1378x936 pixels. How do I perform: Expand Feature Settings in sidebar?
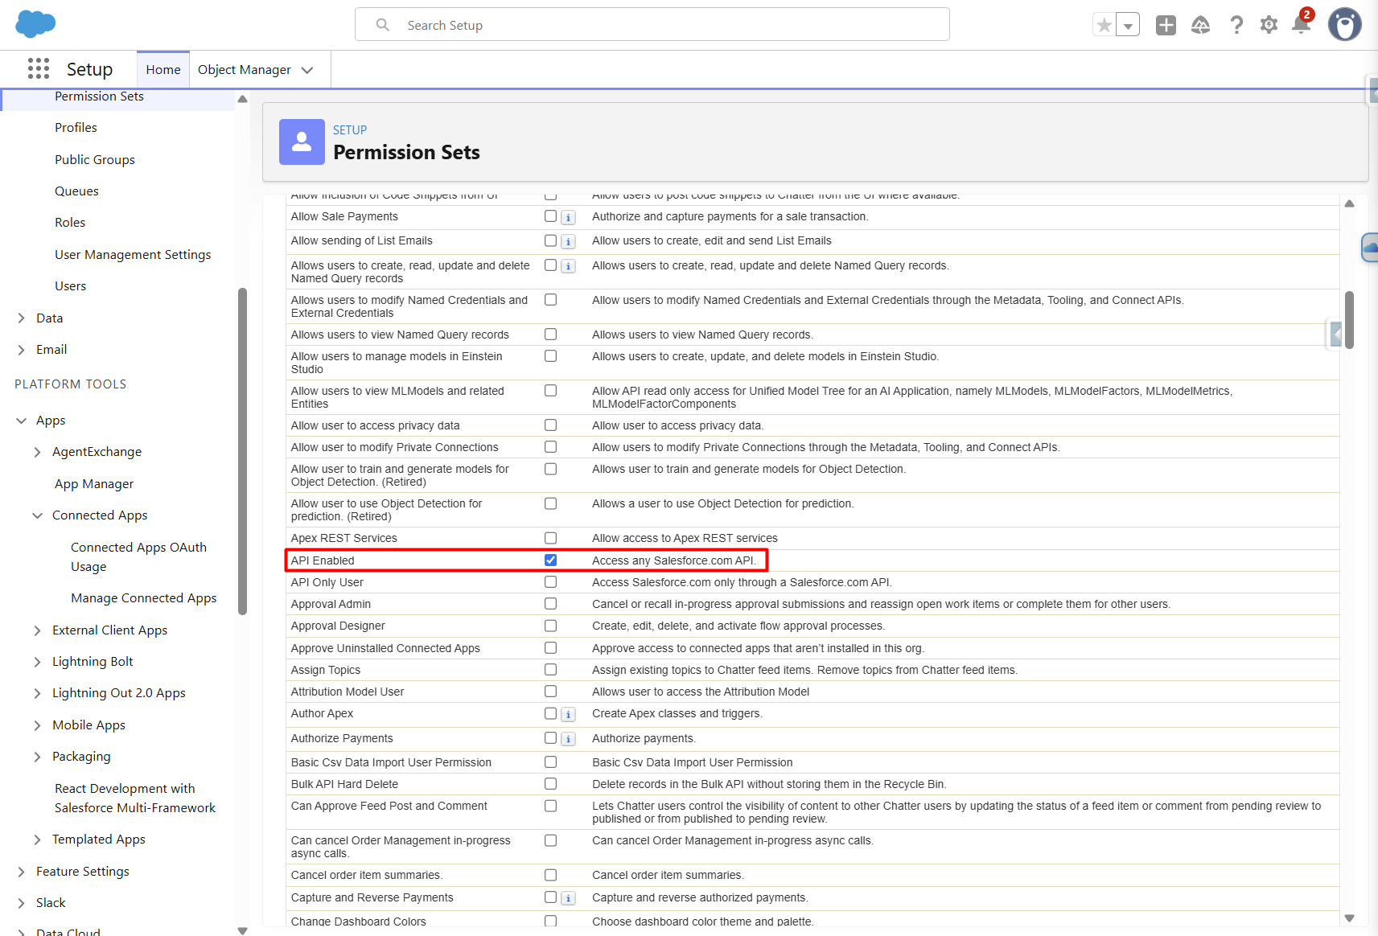pos(22,872)
